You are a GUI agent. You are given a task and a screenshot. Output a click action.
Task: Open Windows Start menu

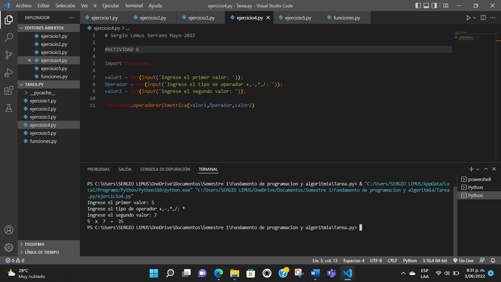point(154,273)
